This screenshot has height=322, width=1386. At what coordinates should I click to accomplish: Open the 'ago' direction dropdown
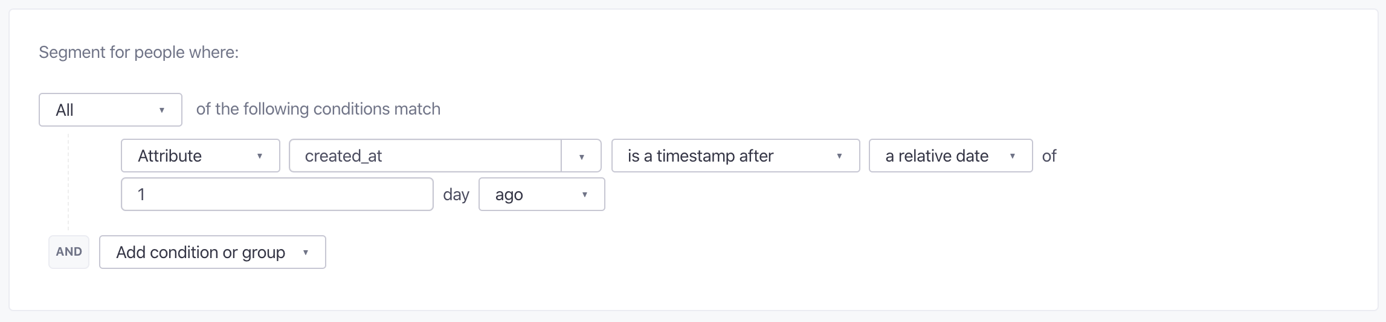click(542, 194)
